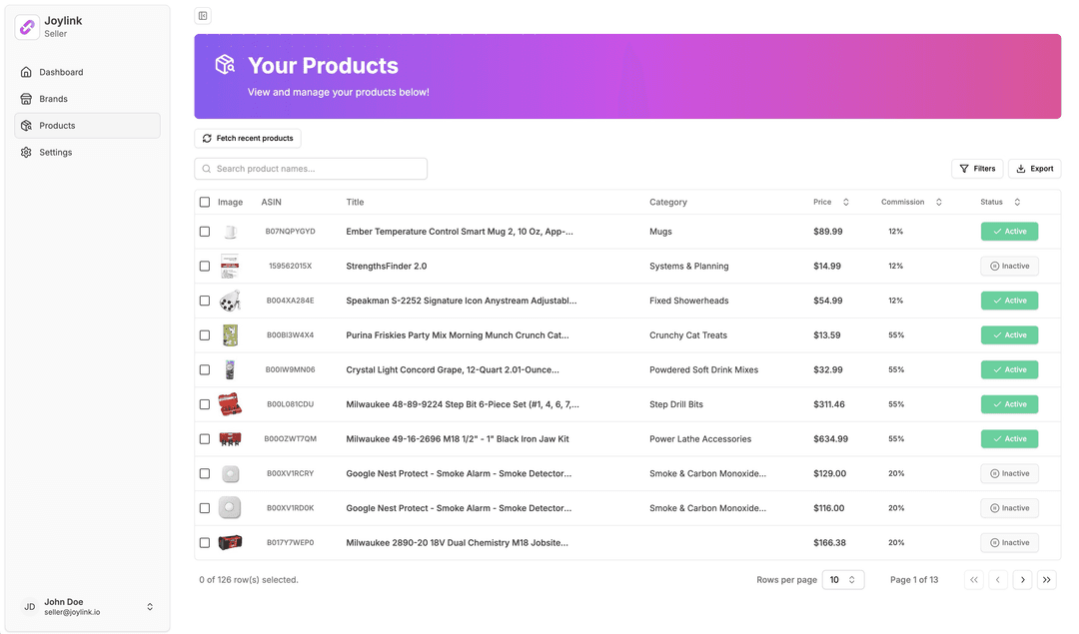Open the Rows per page dropdown
Image resolution: width=1079 pixels, height=634 pixels.
pos(842,580)
